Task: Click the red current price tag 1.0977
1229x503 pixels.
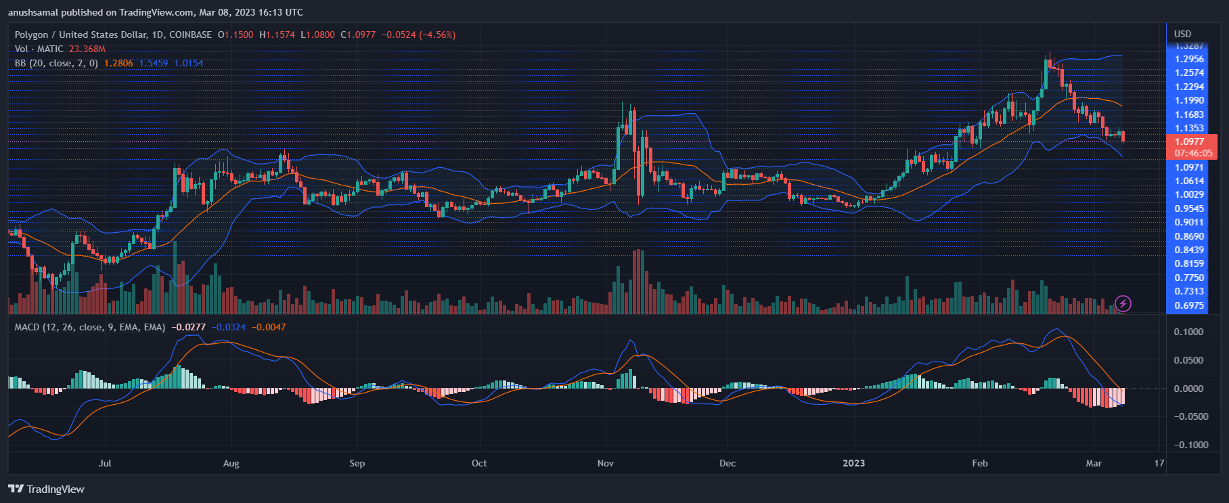Action: coord(1191,141)
